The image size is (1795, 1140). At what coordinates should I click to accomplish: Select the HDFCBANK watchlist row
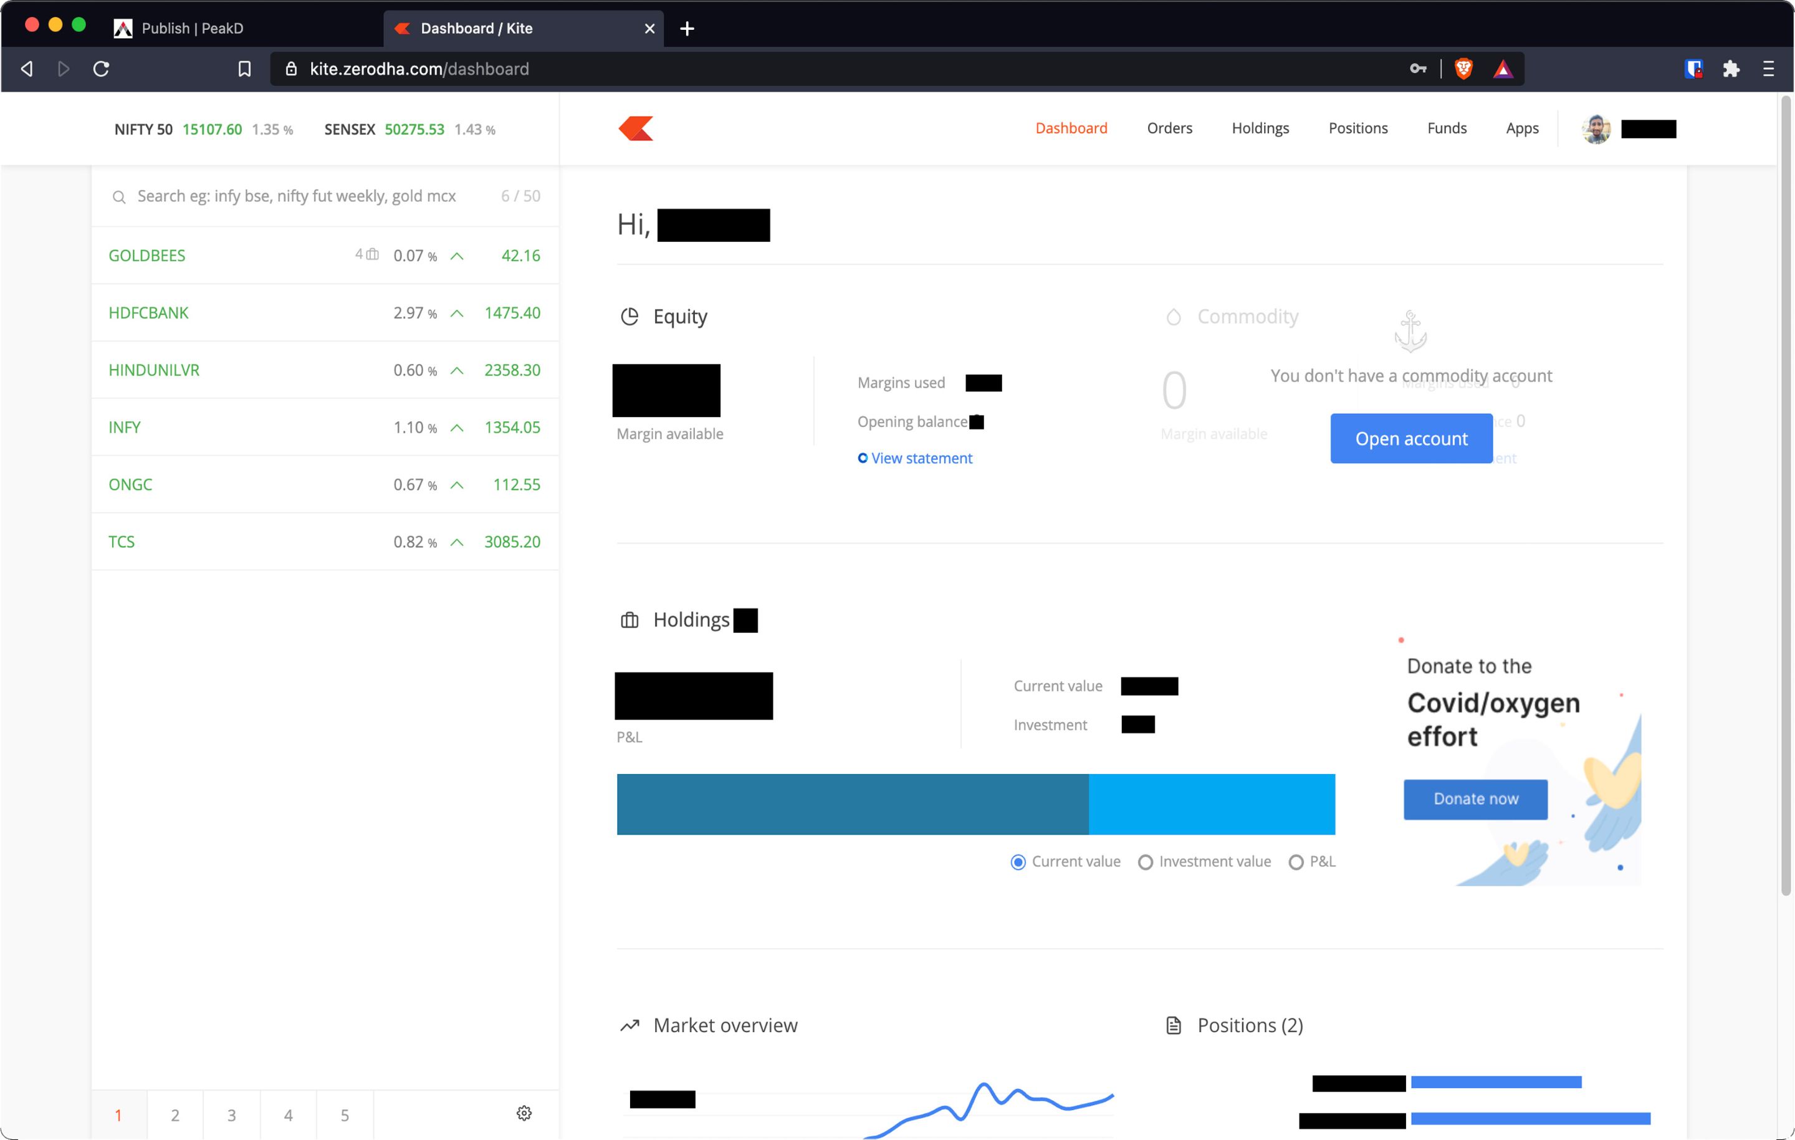point(325,313)
